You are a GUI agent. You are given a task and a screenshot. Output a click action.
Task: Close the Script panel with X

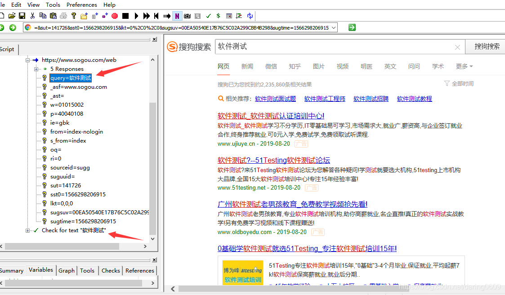point(155,39)
